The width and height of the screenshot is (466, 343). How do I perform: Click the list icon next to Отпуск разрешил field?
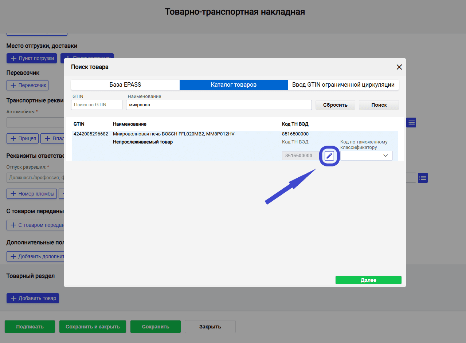(423, 178)
